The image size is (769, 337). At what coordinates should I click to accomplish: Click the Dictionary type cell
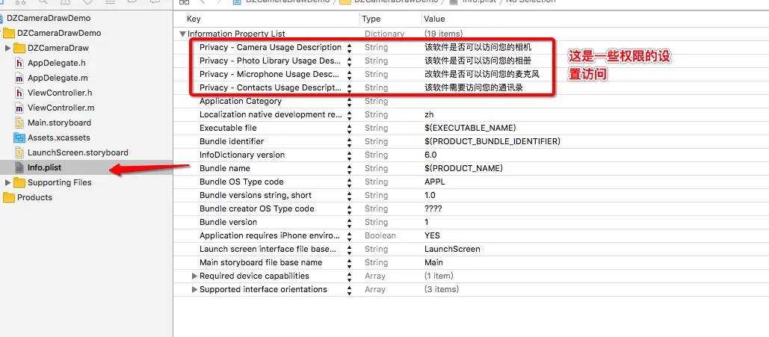pyautogui.click(x=384, y=34)
